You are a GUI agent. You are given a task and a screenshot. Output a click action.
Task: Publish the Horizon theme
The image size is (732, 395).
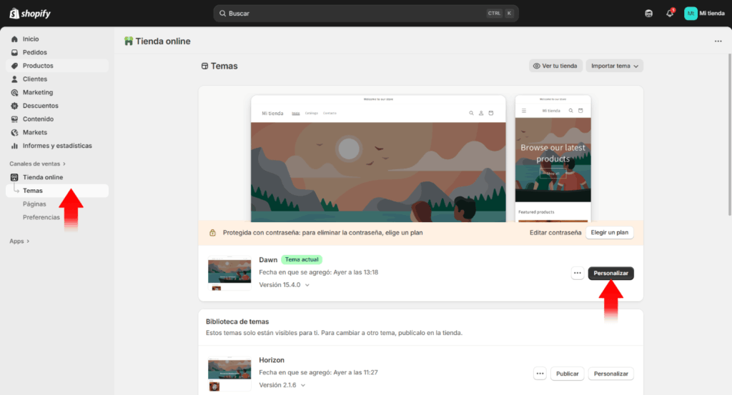567,374
